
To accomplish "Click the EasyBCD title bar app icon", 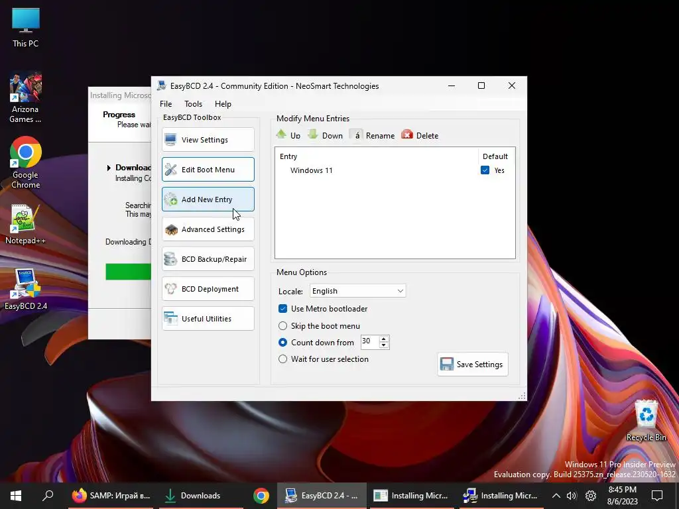I will 162,85.
